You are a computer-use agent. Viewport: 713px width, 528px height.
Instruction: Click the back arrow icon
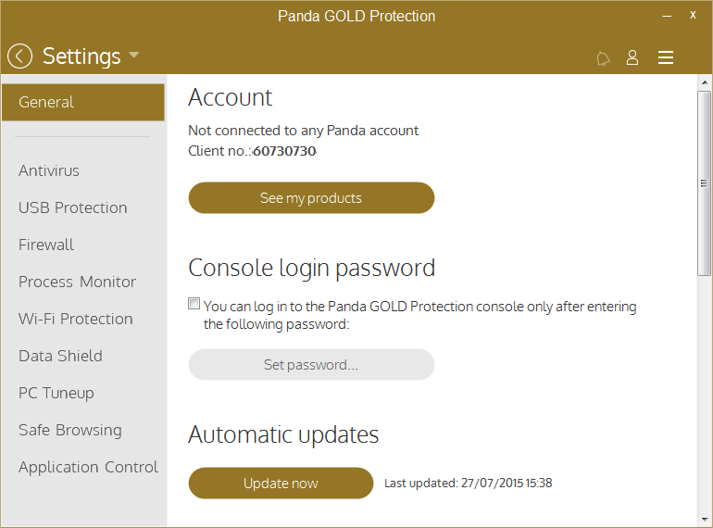click(x=19, y=57)
